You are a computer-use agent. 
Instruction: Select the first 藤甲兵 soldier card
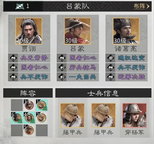pyautogui.click(x=72, y=119)
